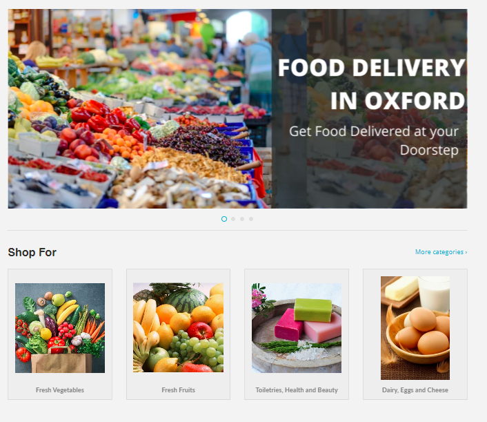
Task: Open the More categories link
Action: (x=441, y=252)
